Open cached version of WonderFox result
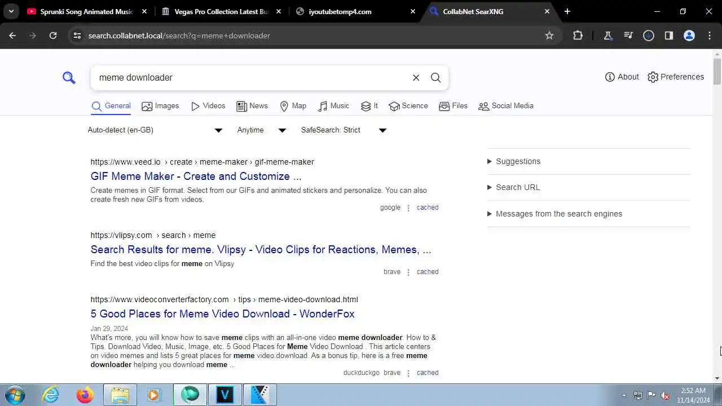 pos(428,373)
